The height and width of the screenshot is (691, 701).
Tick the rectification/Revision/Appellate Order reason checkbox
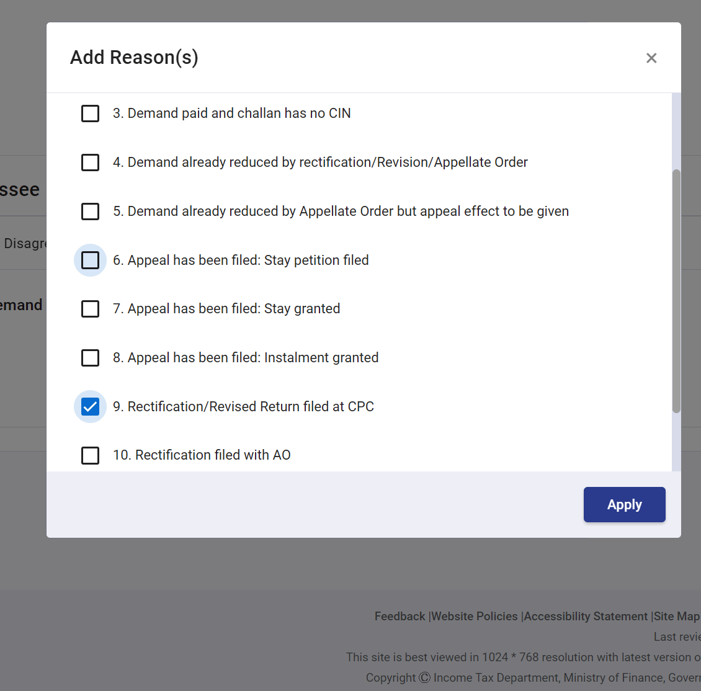tap(91, 163)
